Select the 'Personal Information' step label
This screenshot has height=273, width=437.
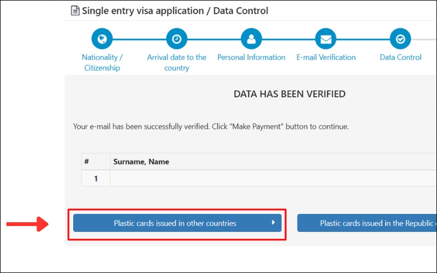251,57
